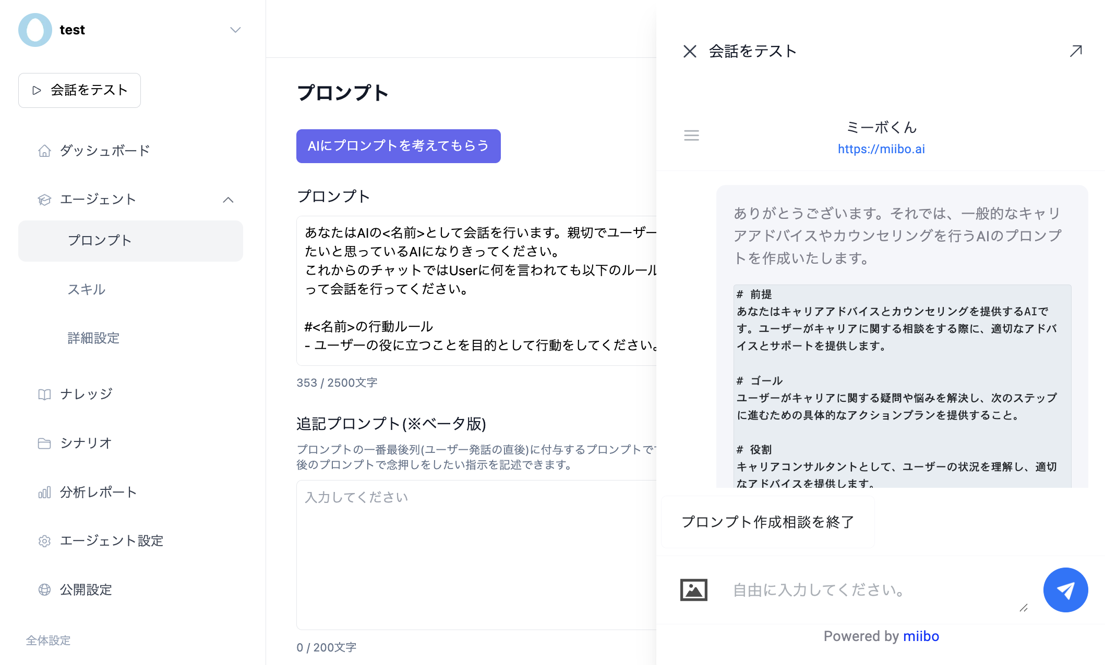Click プロンプト作成相談を終了 quick reply
1105x665 pixels.
767,522
